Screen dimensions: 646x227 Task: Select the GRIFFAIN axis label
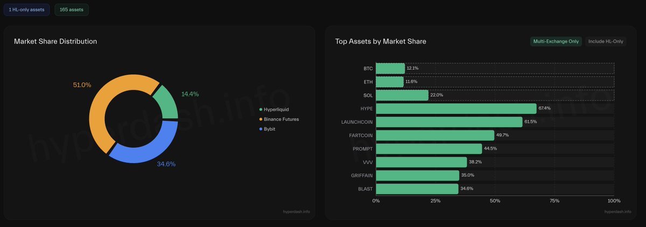click(x=361, y=175)
